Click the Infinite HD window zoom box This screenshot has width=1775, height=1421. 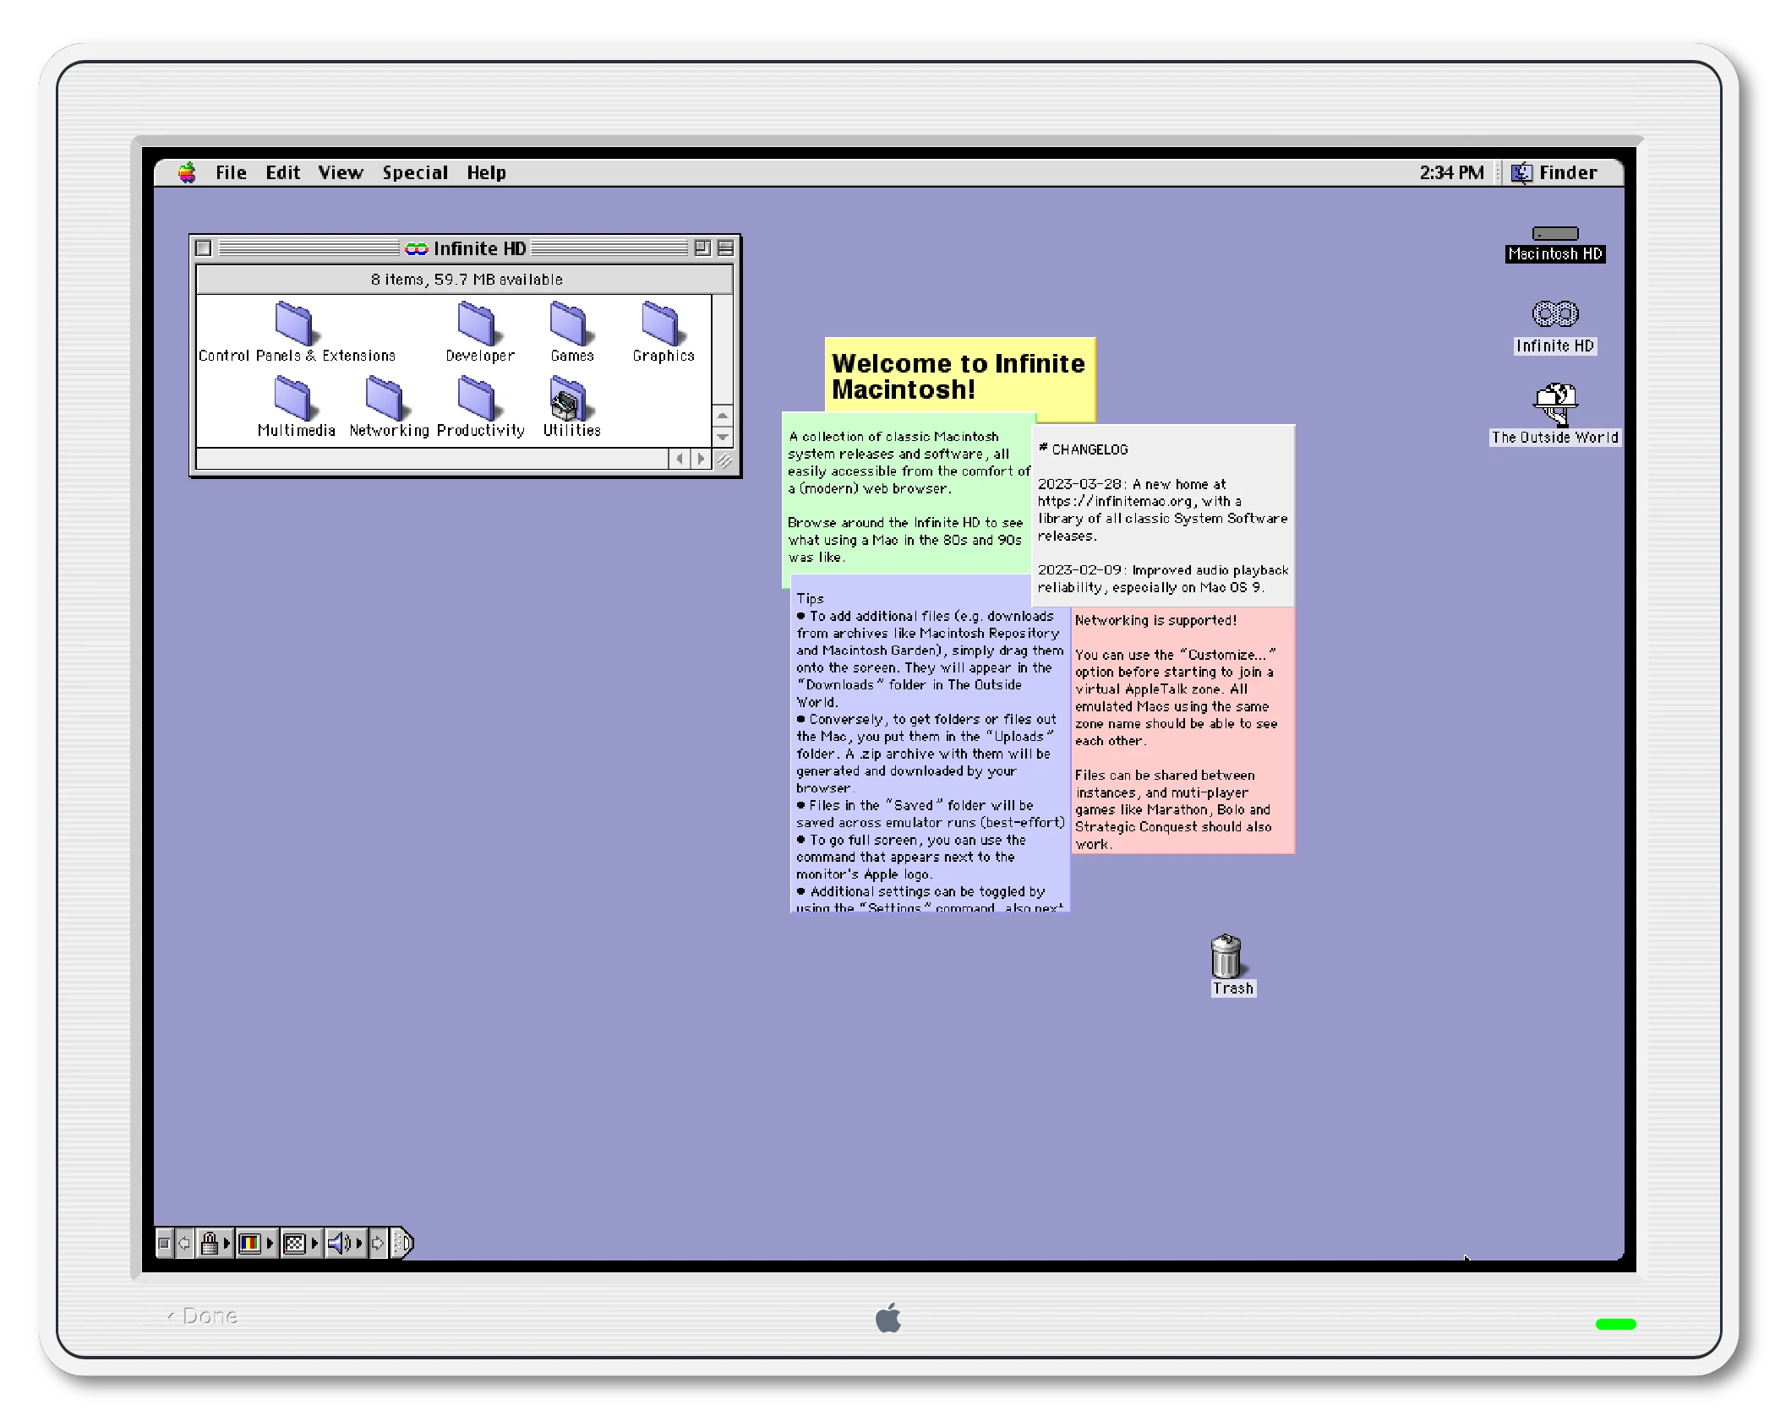pyautogui.click(x=702, y=248)
